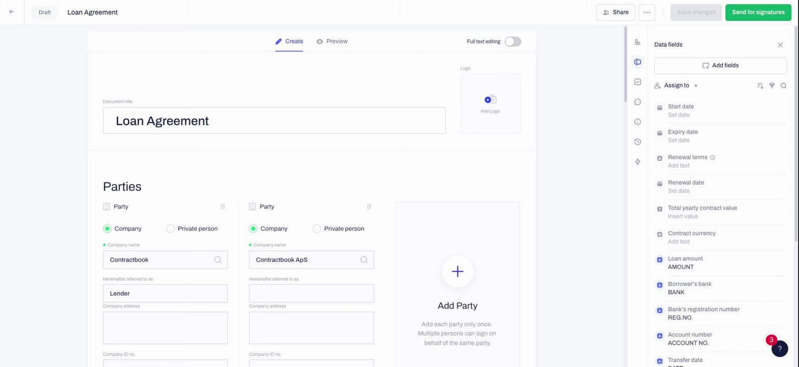The height and width of the screenshot is (367, 799).
Task: Switch to the Preview tab
Action: tap(332, 41)
